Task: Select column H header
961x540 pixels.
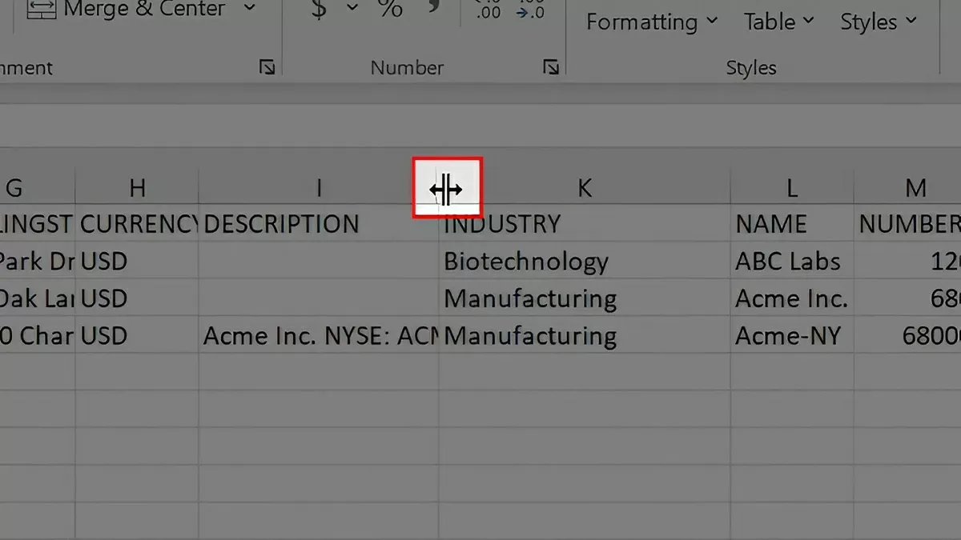Action: [137, 188]
